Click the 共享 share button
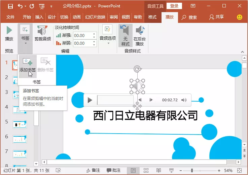248x175 pixels. pos(216,17)
